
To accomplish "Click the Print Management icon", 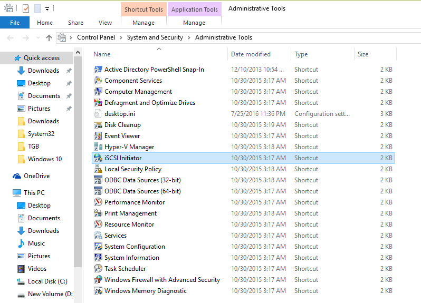I will (98, 213).
